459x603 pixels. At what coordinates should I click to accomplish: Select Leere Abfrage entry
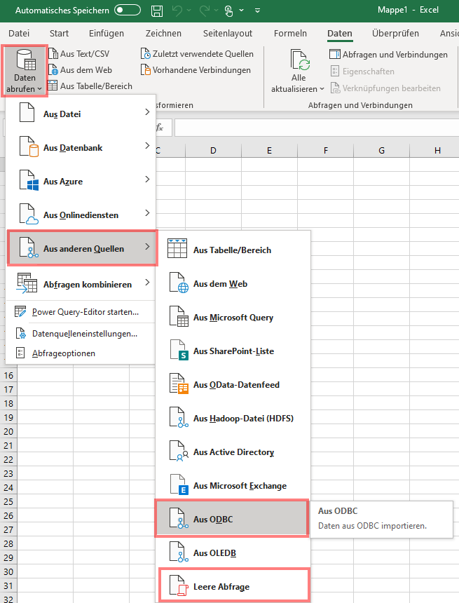[x=234, y=586]
